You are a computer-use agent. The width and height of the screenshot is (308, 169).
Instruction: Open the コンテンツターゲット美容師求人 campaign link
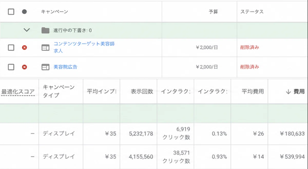pyautogui.click(x=84, y=47)
